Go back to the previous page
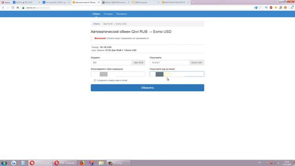Screen dimensions: 295x166 tap(3, 8)
